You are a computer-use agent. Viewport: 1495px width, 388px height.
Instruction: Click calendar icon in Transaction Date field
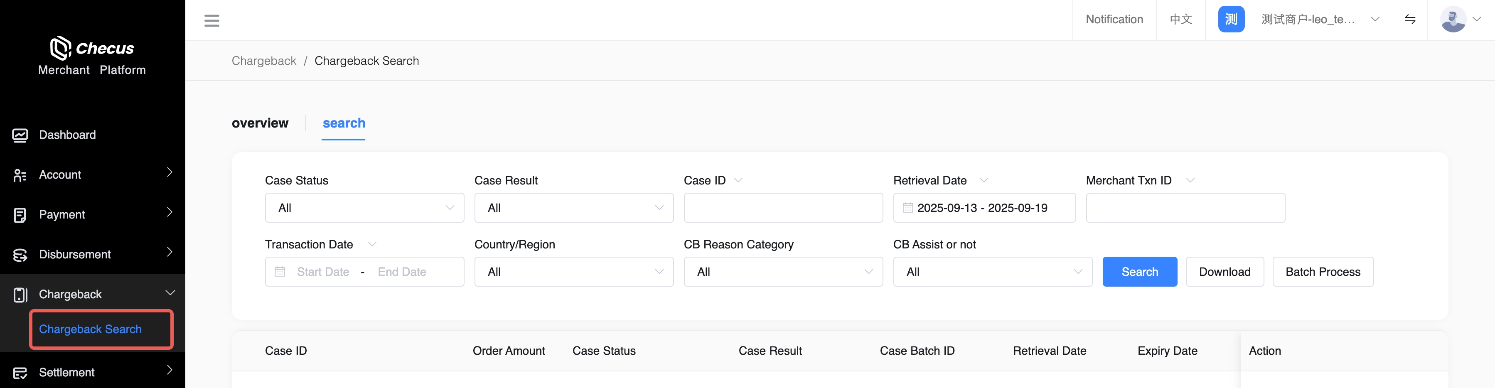280,272
